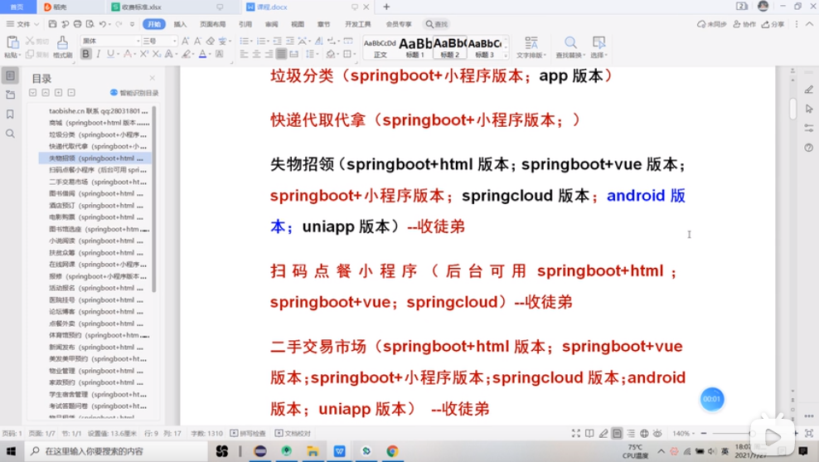This screenshot has height=462, width=819.
Task: Click the Paste icon in the ribbon
Action: 12,42
